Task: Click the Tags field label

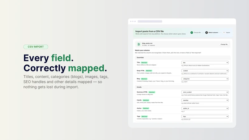Action: click(x=138, y=116)
